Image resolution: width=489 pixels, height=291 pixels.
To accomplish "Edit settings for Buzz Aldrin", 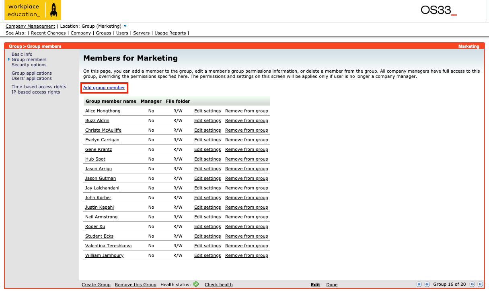I will tap(208, 120).
